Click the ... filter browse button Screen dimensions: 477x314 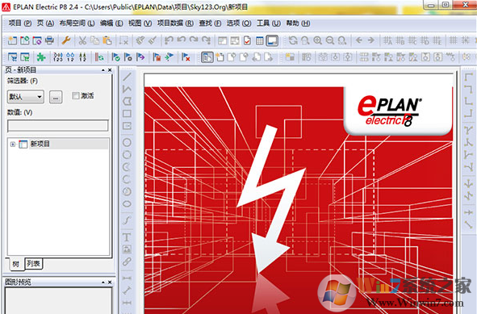[x=56, y=97]
